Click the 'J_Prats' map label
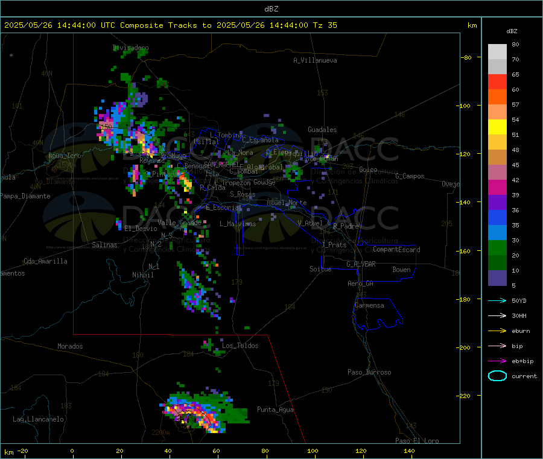The image size is (543, 459). coord(334,244)
